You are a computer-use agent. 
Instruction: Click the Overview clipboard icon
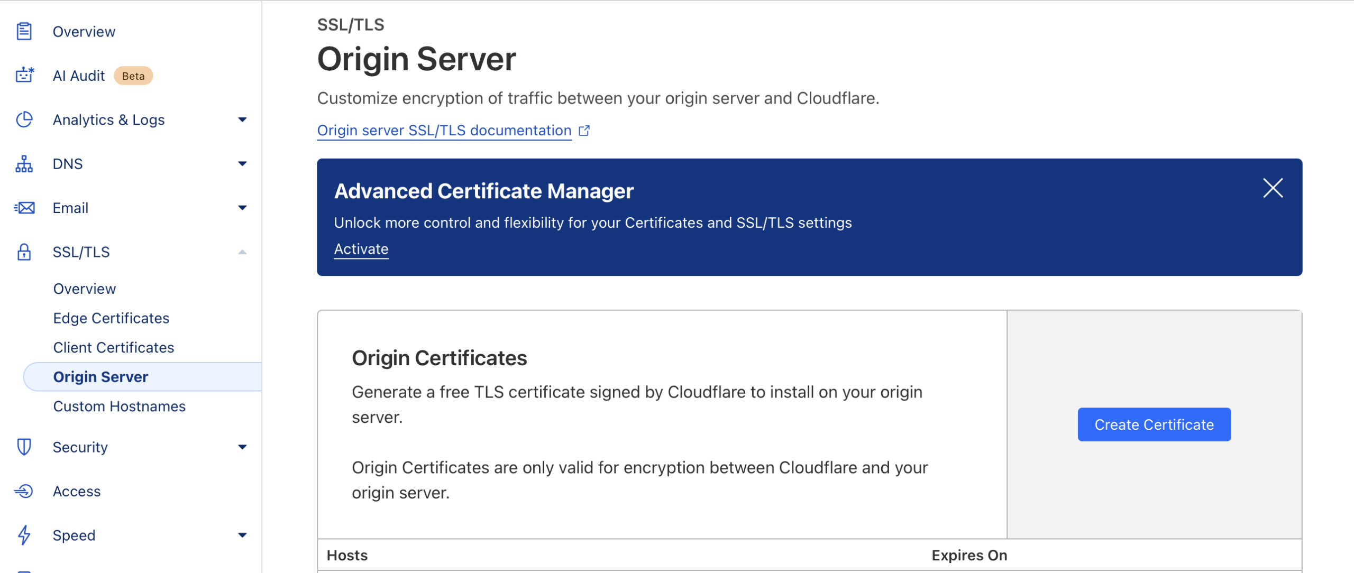tap(24, 32)
